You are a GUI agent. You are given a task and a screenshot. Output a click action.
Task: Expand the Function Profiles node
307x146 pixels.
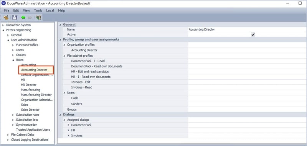coord(13,45)
